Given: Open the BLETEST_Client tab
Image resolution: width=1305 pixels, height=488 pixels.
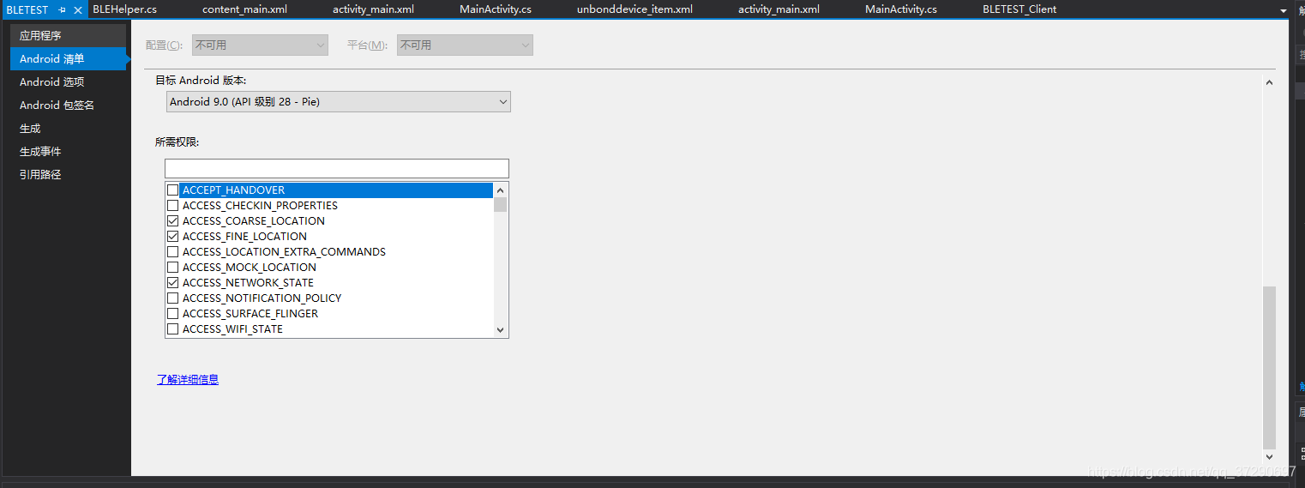Looking at the screenshot, I should click(1019, 9).
